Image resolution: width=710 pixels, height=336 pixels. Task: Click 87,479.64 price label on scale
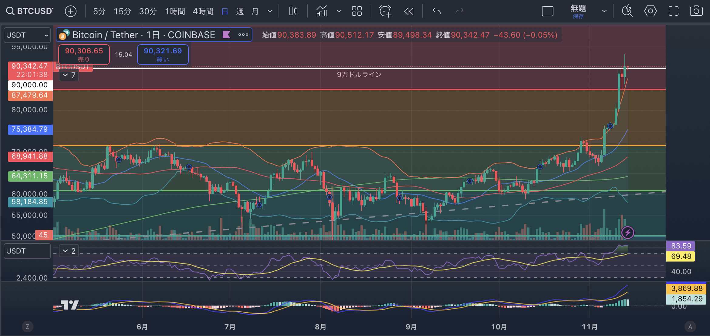click(x=30, y=95)
